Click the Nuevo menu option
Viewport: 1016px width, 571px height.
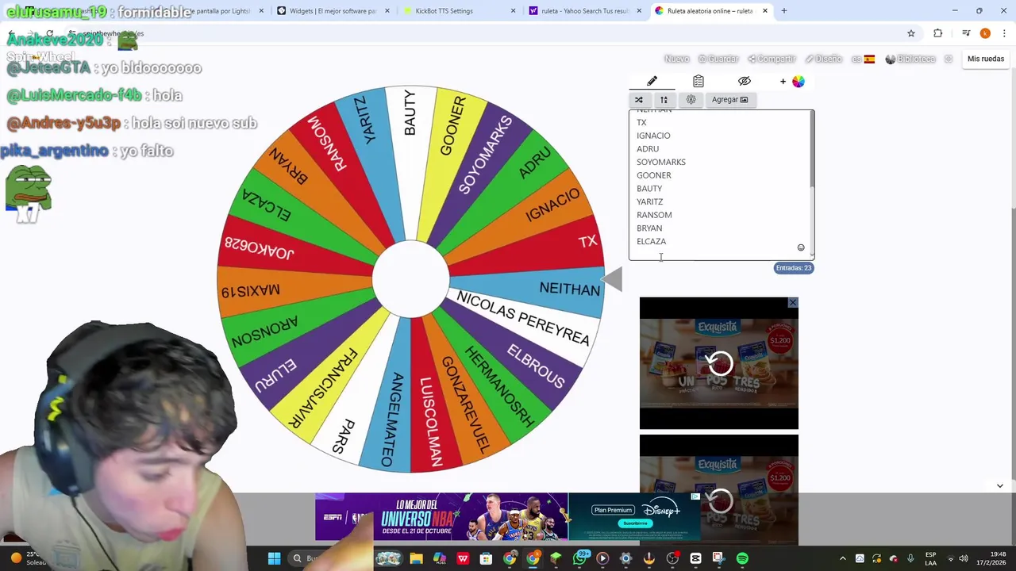point(676,59)
